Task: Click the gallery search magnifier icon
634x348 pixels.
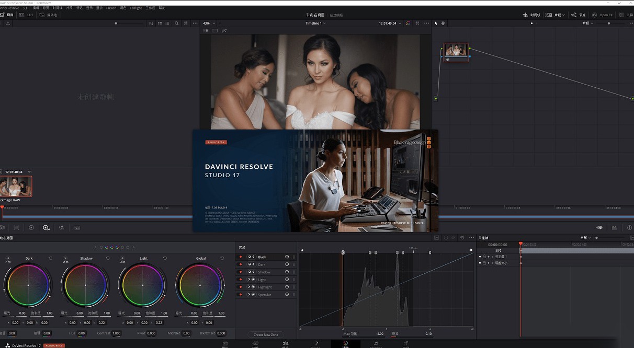Action: pyautogui.click(x=177, y=24)
